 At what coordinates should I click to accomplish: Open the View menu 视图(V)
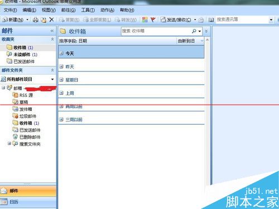coord(49,10)
